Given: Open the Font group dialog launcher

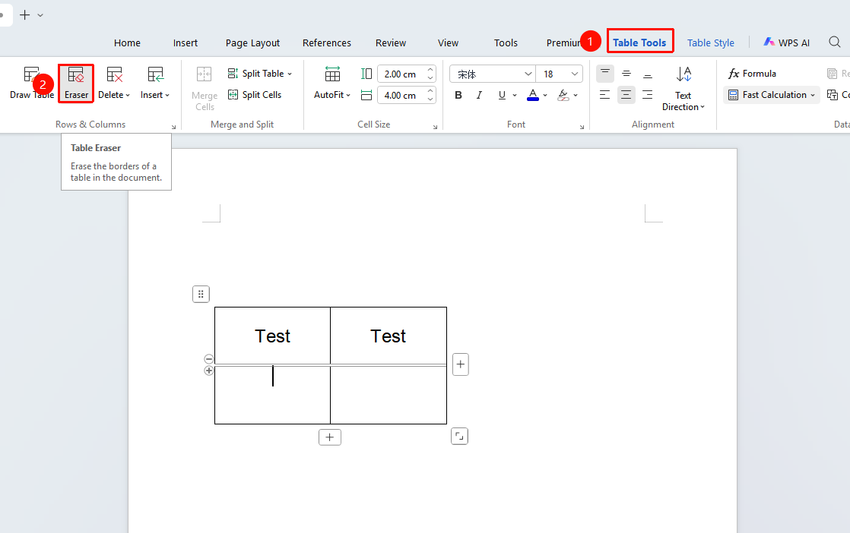Looking at the screenshot, I should coord(582,127).
